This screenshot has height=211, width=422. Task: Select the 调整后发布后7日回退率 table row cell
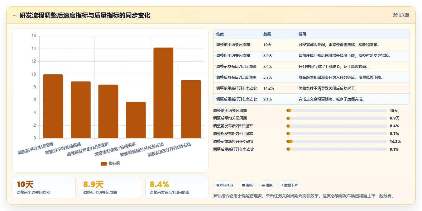pos(236,77)
